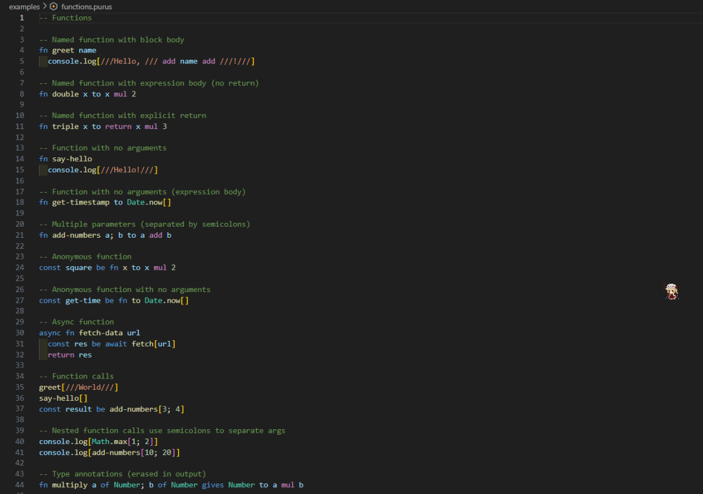703x494 pixels.
Task: Click the 'async' keyword on line 30
Action: click(50, 333)
